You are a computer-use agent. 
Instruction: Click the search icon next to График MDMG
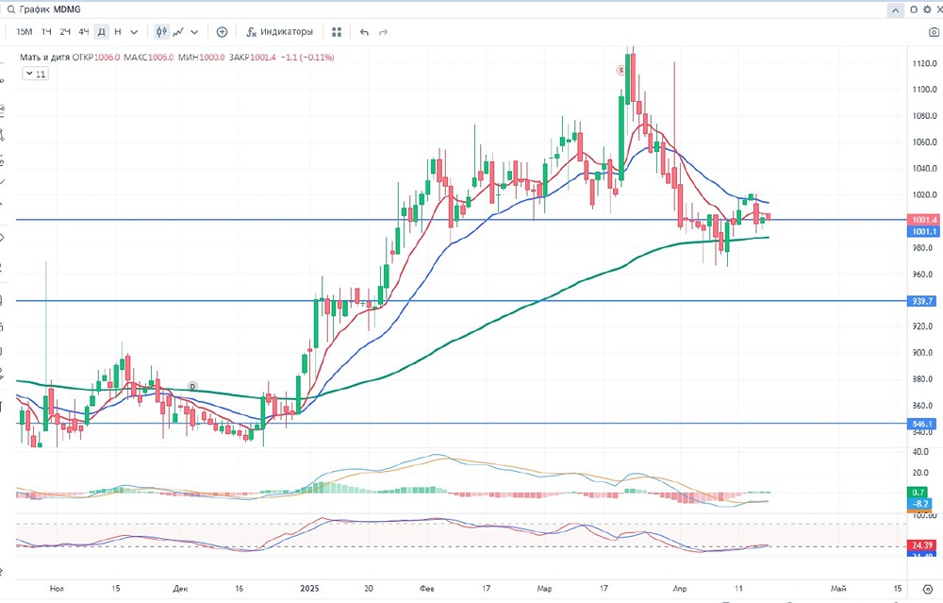[10, 9]
